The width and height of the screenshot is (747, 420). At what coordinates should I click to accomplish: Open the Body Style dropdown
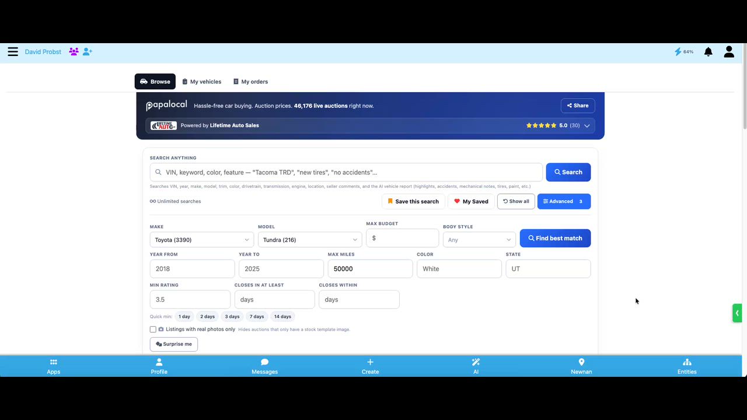pos(479,240)
